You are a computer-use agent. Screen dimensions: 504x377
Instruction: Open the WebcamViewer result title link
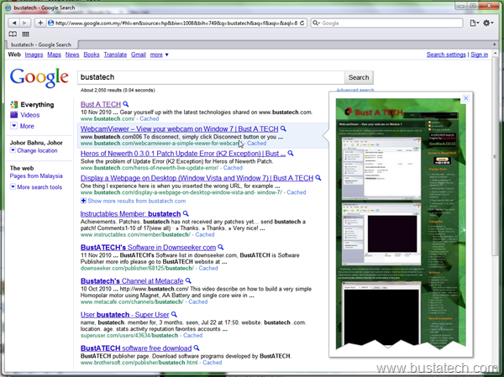coord(179,128)
